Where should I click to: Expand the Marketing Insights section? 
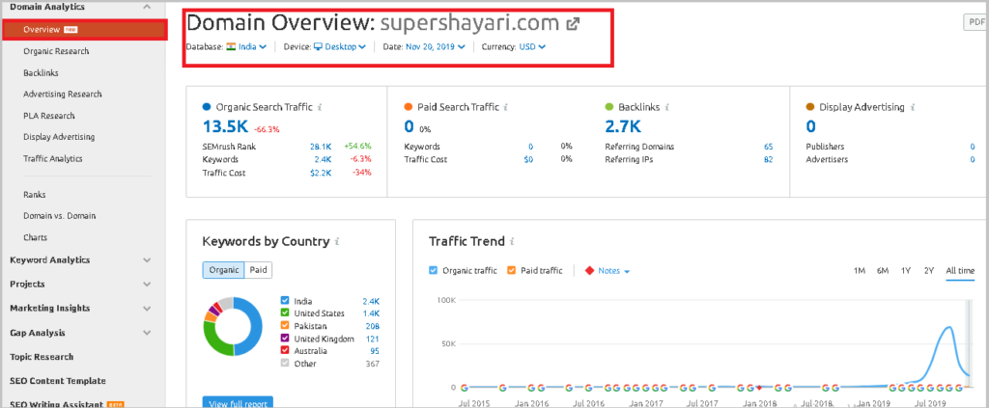point(147,309)
